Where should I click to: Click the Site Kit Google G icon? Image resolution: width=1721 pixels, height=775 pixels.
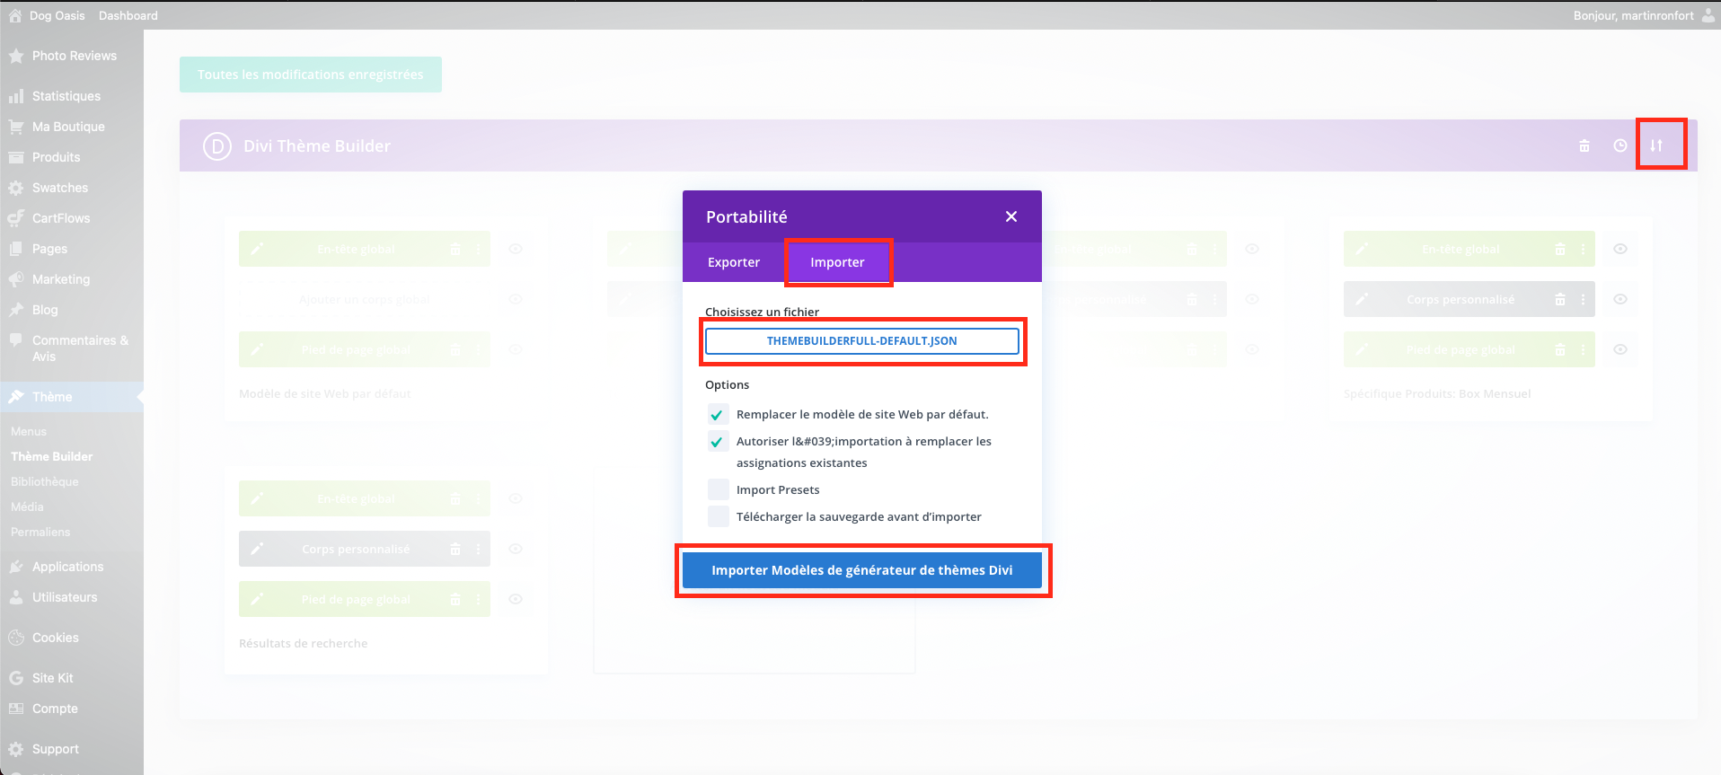click(x=16, y=678)
